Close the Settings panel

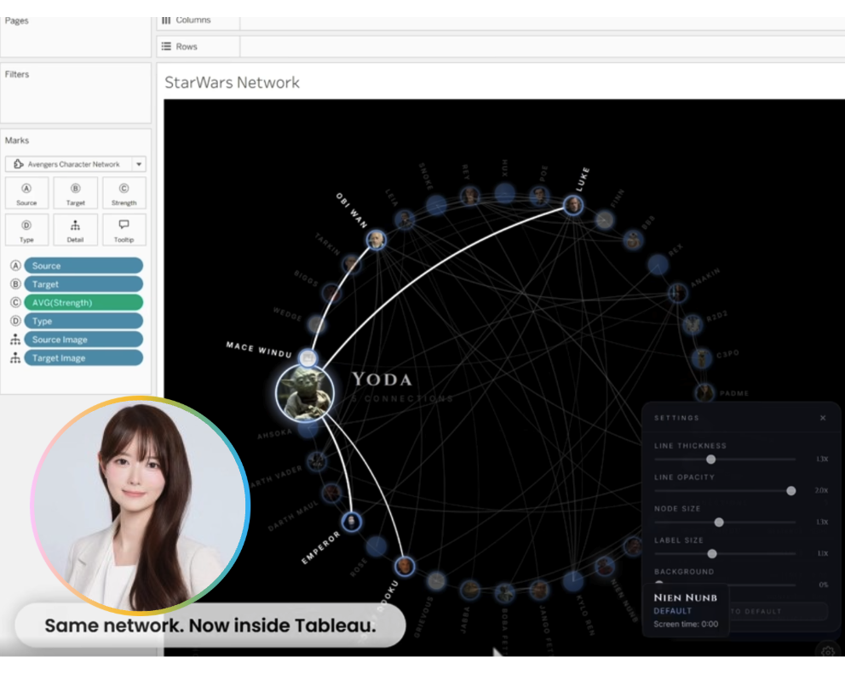click(823, 418)
